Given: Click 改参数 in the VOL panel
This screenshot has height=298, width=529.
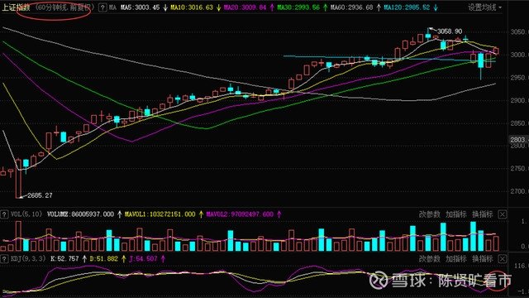Looking at the screenshot, I should coord(429,214).
